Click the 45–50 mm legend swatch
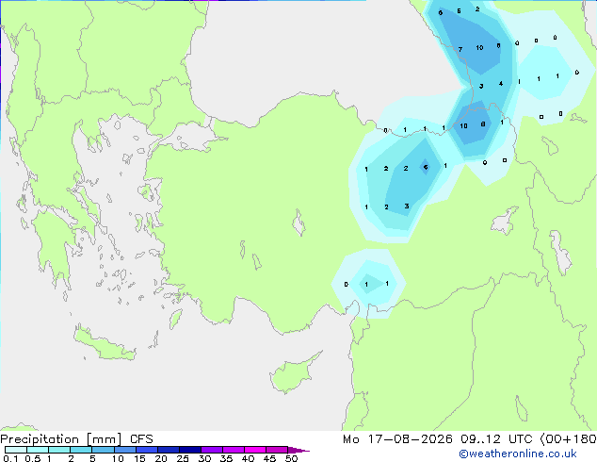Image resolution: width=597 pixels, height=462 pixels. (x=277, y=450)
